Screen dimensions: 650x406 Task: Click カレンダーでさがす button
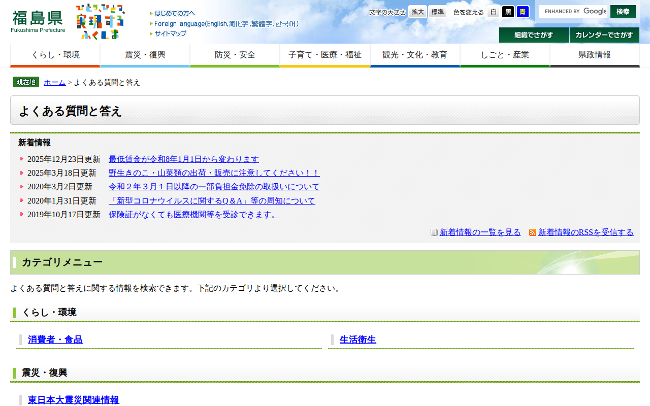click(x=605, y=35)
